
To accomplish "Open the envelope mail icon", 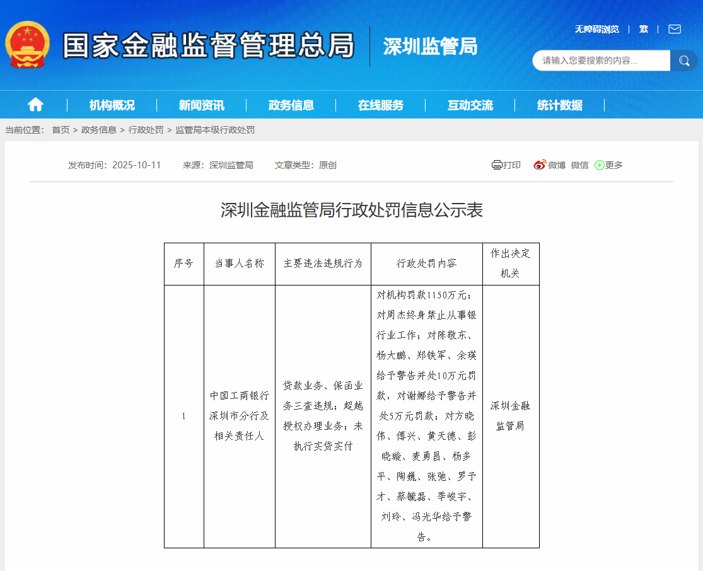I will (x=675, y=29).
